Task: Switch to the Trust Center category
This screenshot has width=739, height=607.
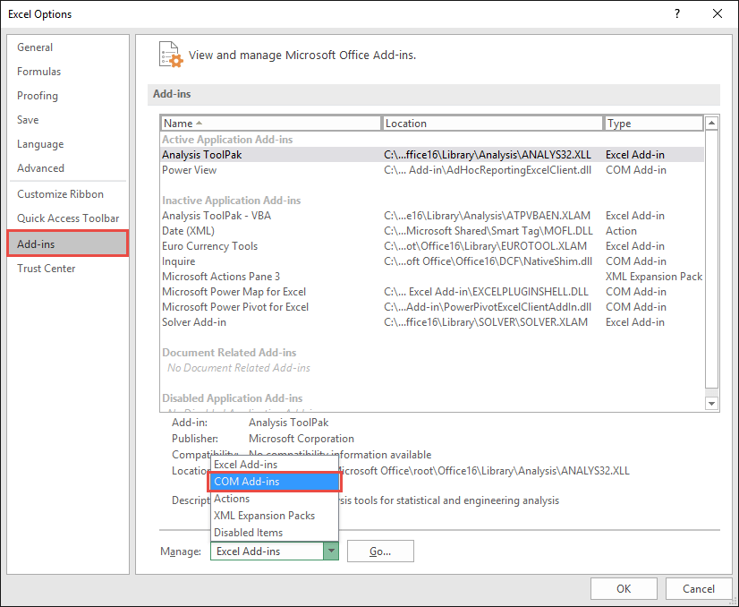Action: coord(46,268)
